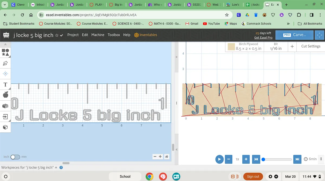Star the project as favorite
The width and height of the screenshot is (325, 181).
pyautogui.click(x=57, y=35)
